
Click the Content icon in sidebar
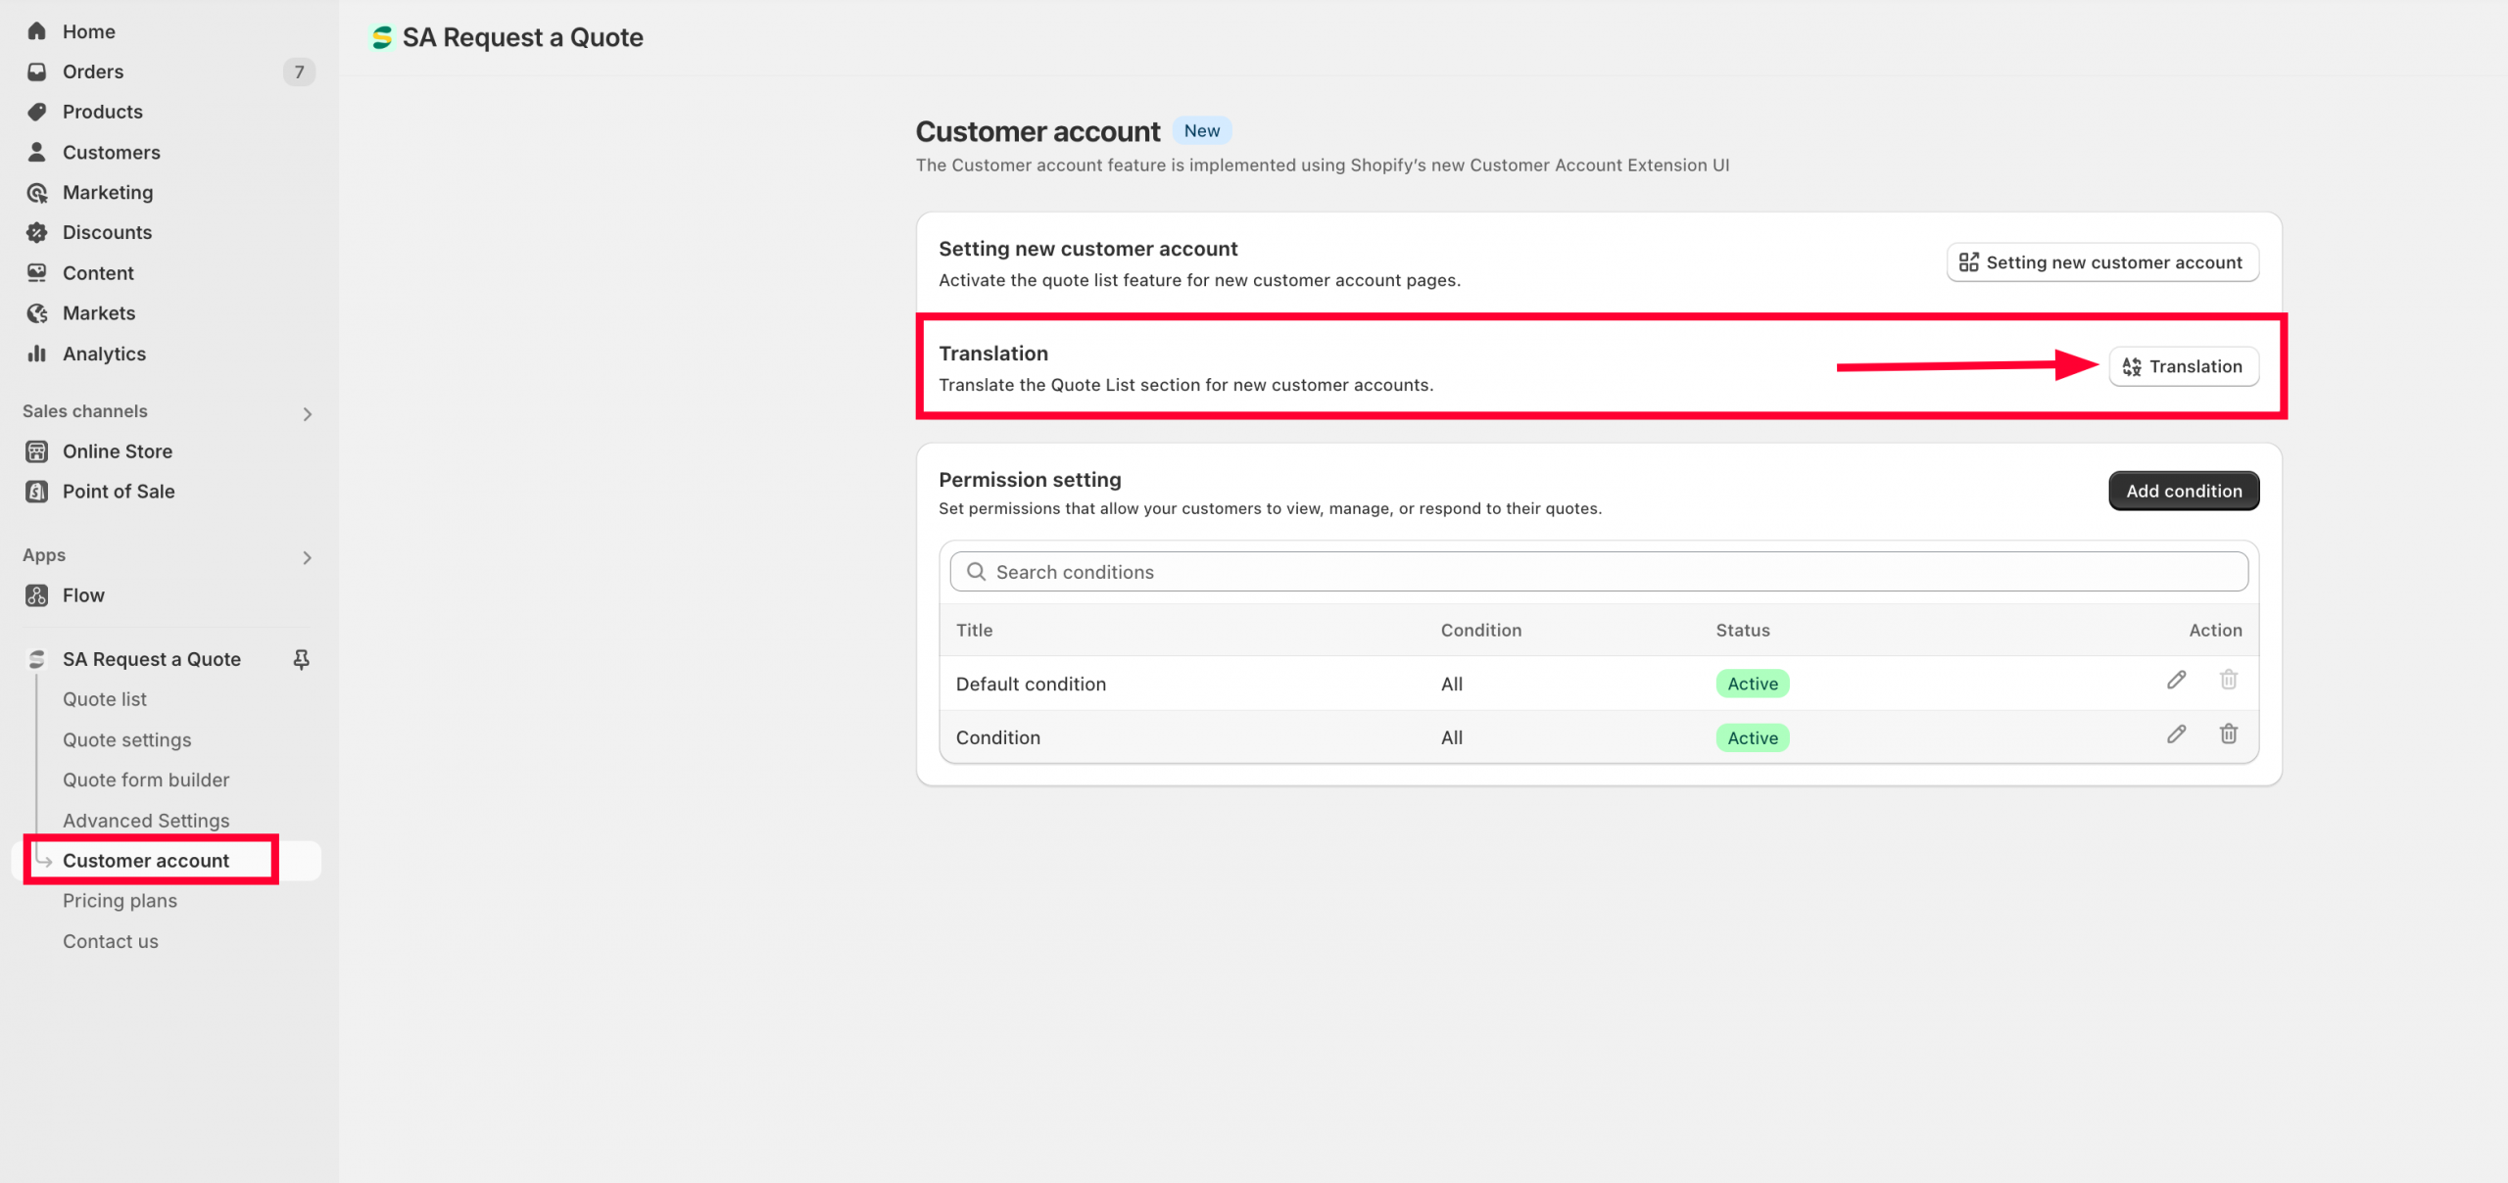(x=37, y=272)
